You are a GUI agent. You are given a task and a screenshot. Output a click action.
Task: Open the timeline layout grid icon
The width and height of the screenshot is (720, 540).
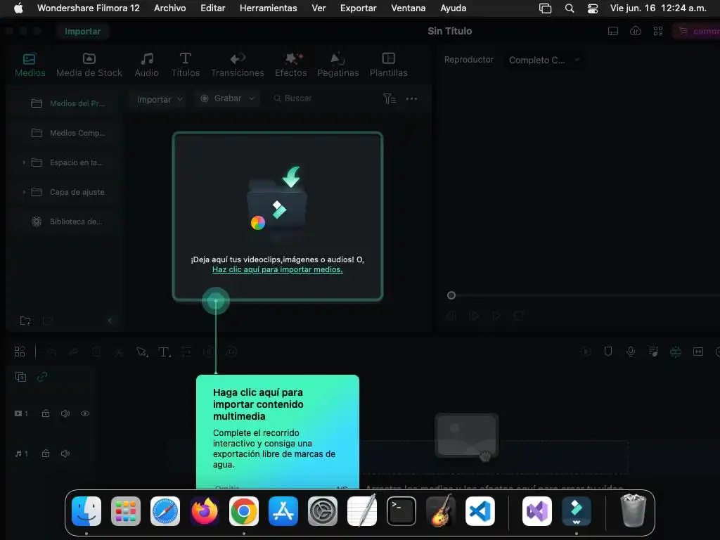click(20, 352)
